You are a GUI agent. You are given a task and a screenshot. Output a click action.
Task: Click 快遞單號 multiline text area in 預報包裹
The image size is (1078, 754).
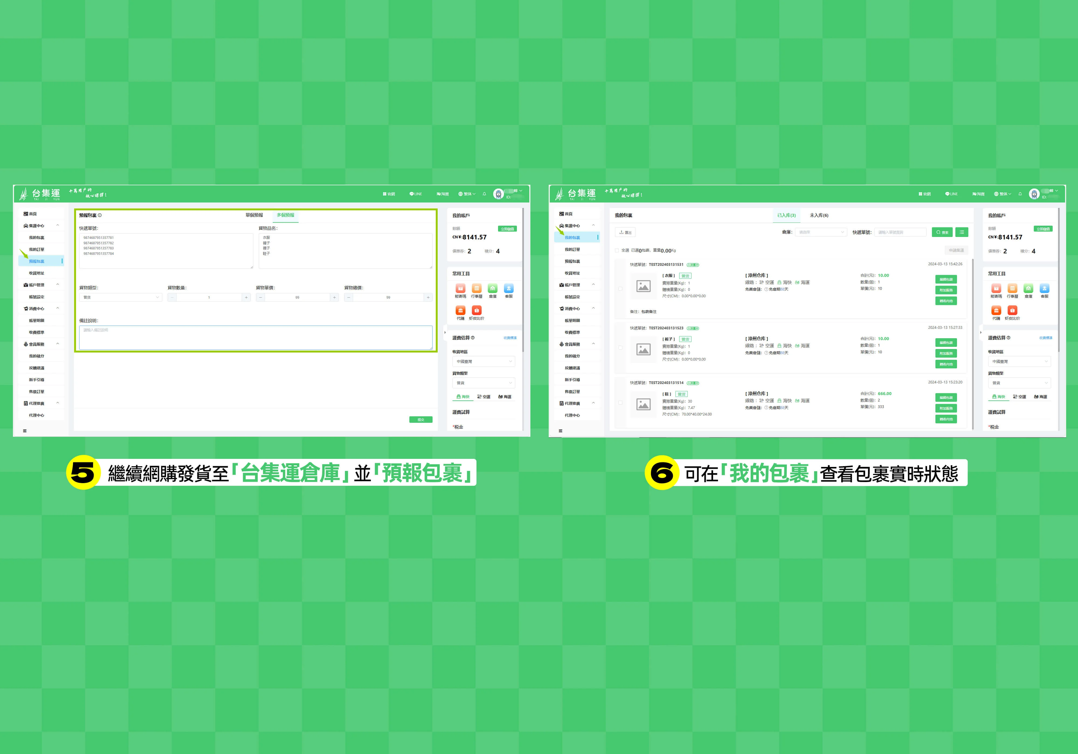(166, 251)
